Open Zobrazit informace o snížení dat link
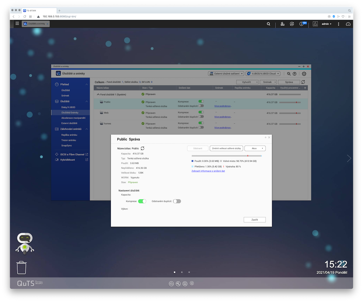 pyautogui.click(x=208, y=171)
